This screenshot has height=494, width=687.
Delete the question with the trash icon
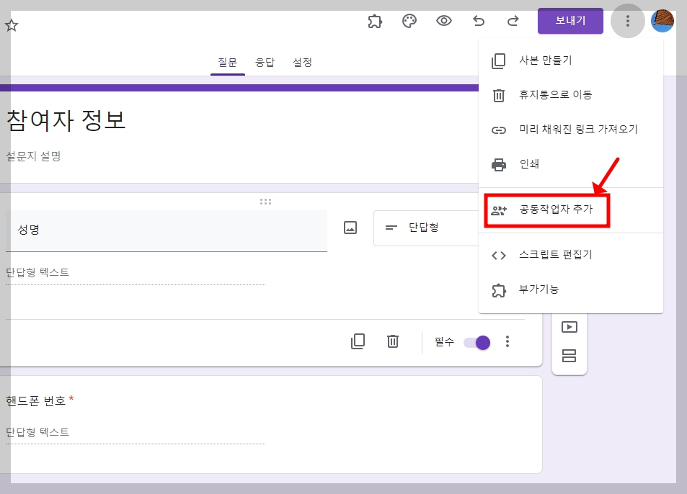(393, 341)
